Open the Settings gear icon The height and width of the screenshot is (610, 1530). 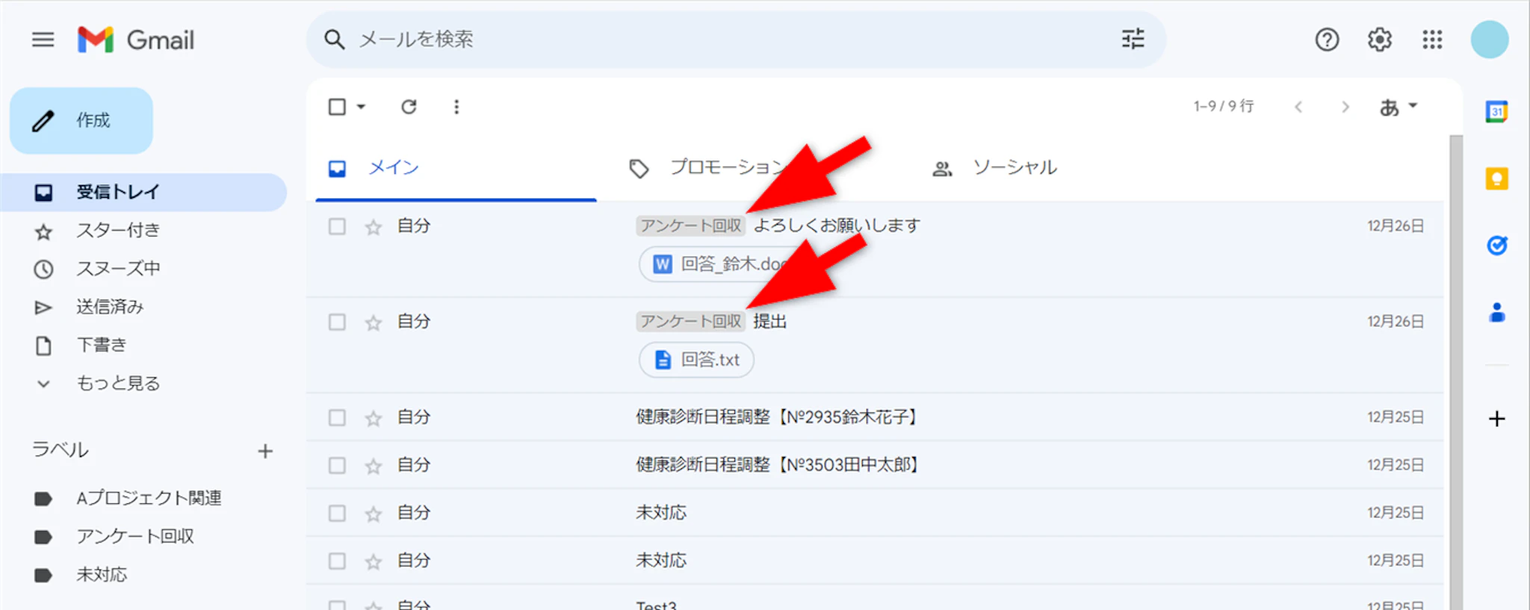(x=1379, y=40)
